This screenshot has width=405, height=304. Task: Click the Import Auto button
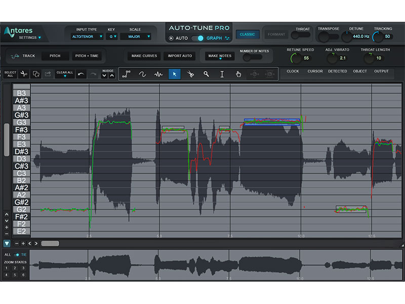180,56
